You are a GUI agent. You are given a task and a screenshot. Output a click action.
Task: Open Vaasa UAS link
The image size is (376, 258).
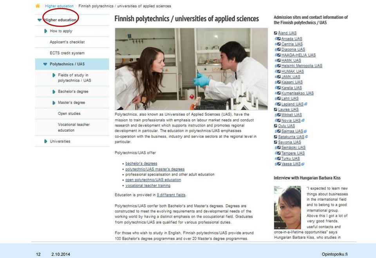(291, 164)
